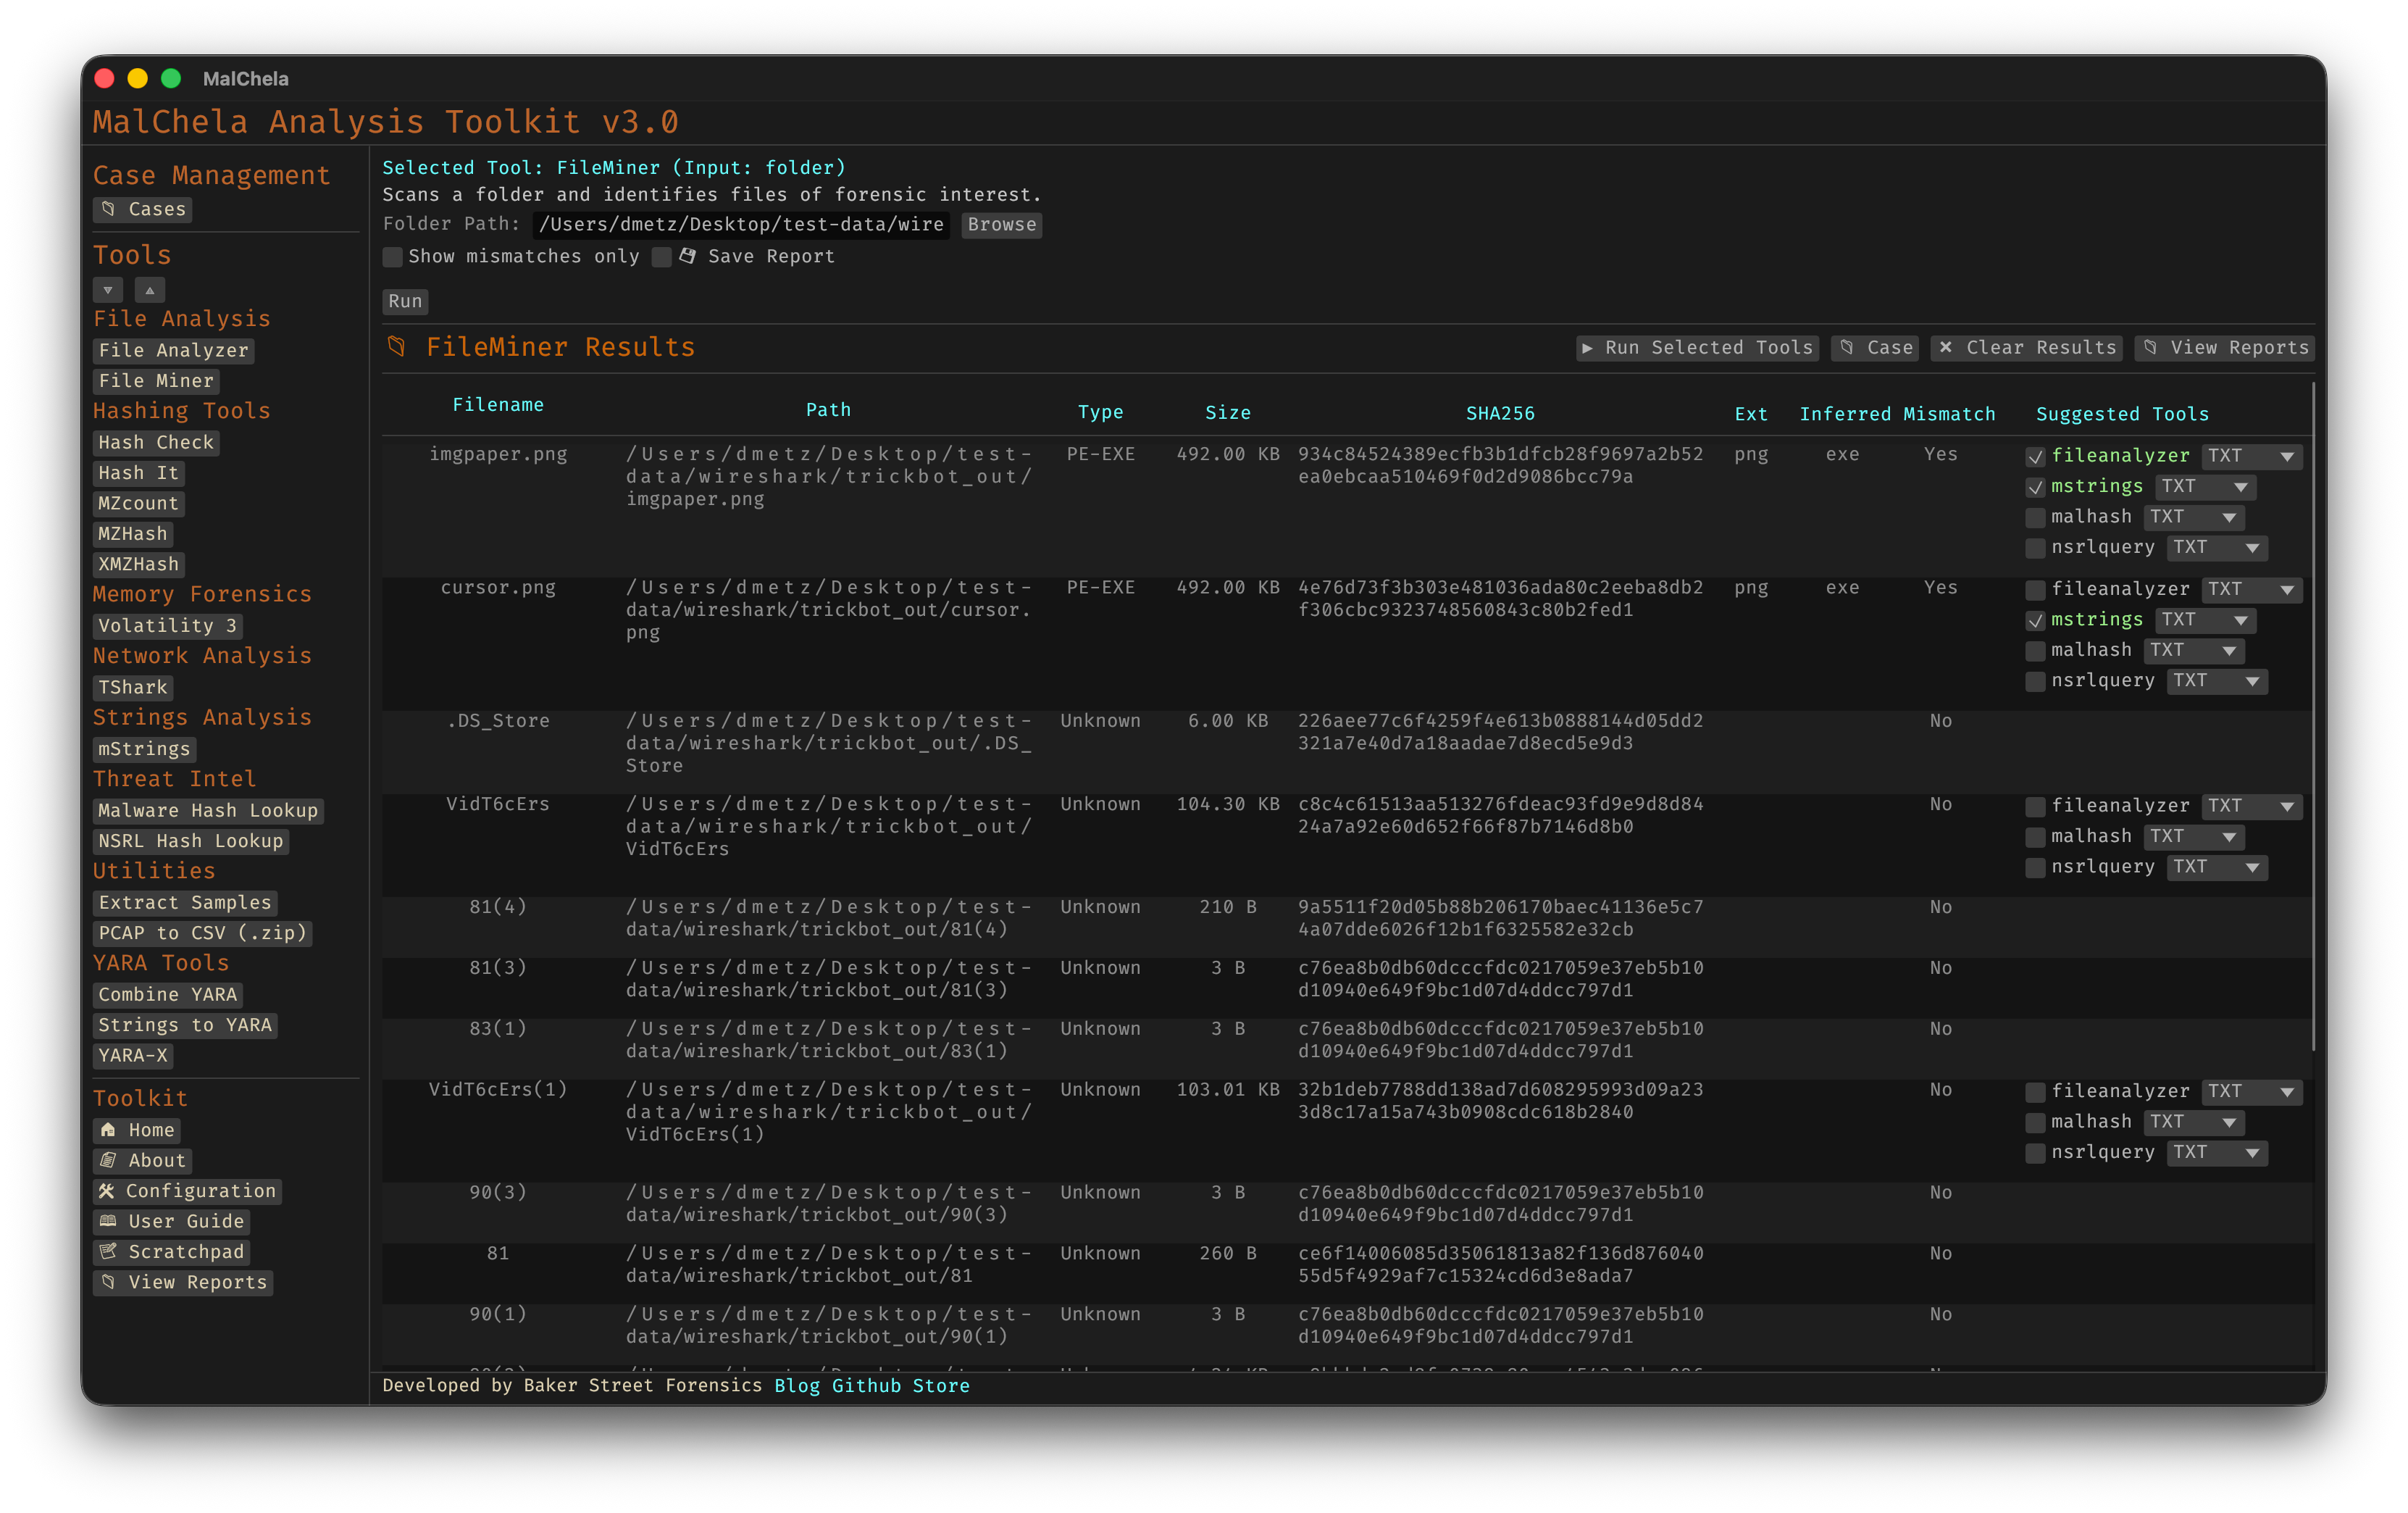Open fileanalyzer TXT dropdown for VidT6cErs(1)
Viewport: 2408px width, 1513px height.
tap(2252, 1092)
